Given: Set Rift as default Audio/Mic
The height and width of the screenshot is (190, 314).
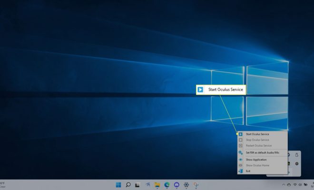Looking at the screenshot, I should (262, 152).
